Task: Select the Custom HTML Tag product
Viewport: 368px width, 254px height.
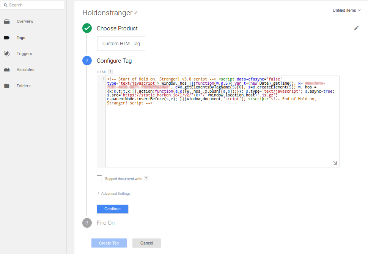Action: coord(121,43)
